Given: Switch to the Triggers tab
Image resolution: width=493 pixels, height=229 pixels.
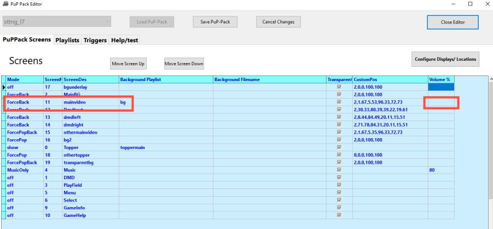Looking at the screenshot, I should tap(95, 40).
